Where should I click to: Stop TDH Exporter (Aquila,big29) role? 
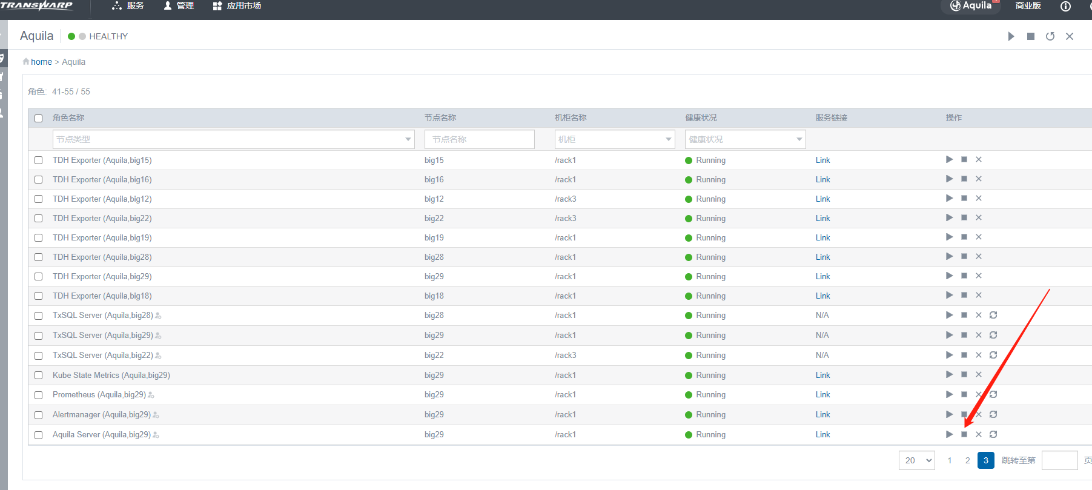pos(964,276)
